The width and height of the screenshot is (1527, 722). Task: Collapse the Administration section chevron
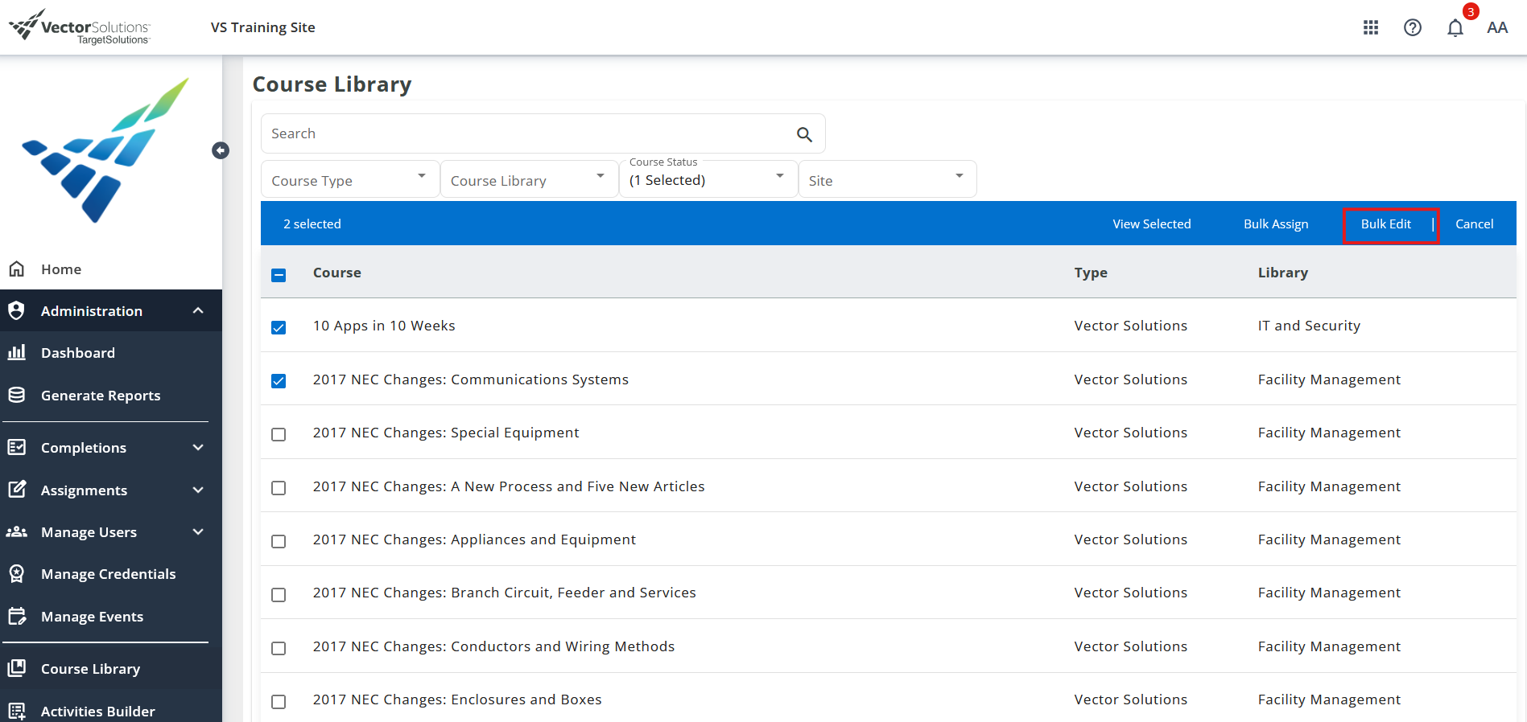198,310
